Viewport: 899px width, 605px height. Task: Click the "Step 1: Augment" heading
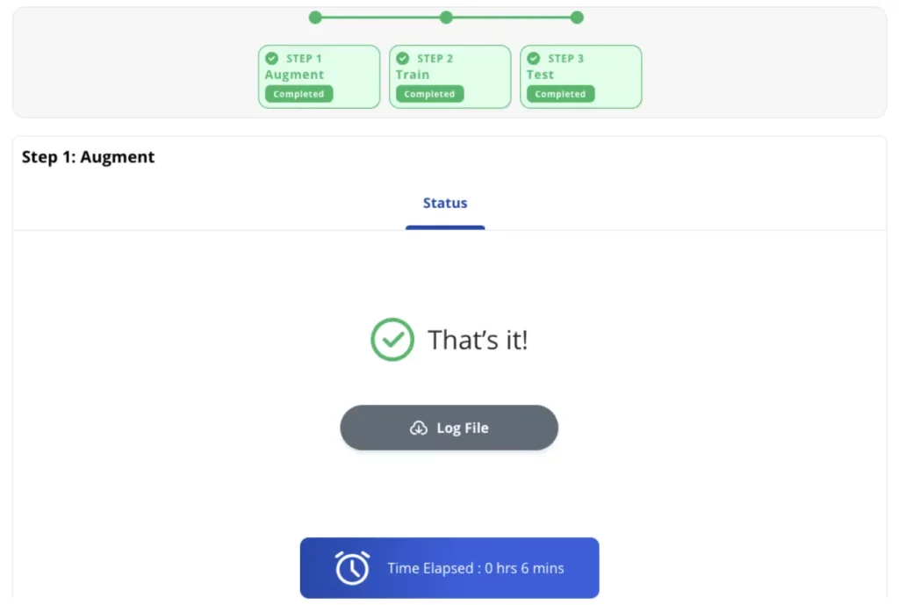click(x=89, y=157)
